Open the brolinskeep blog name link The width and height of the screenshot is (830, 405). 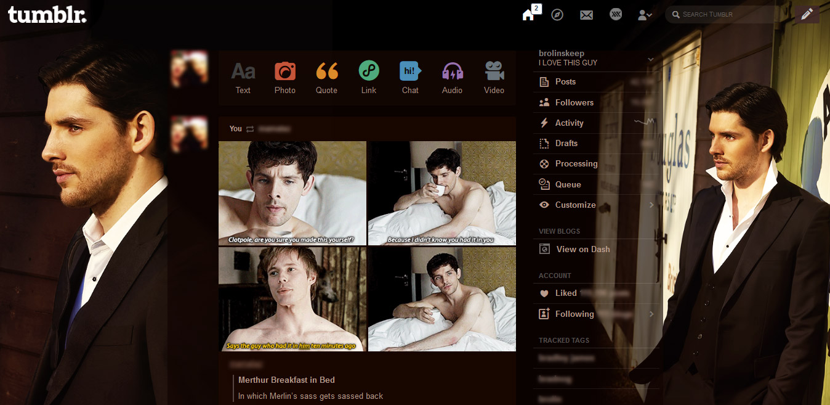click(x=562, y=54)
